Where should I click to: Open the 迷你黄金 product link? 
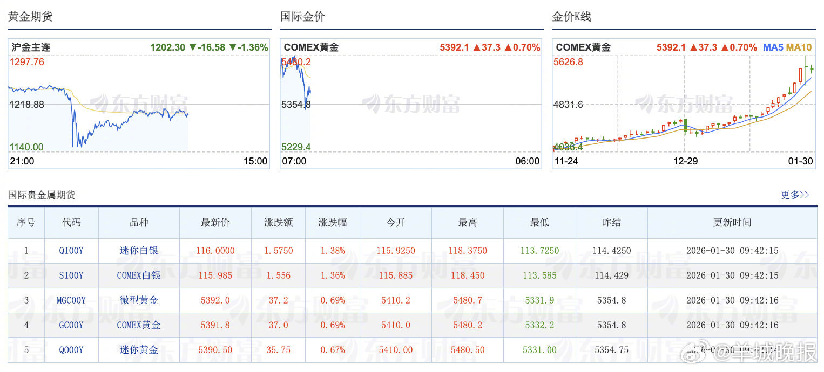click(x=138, y=350)
